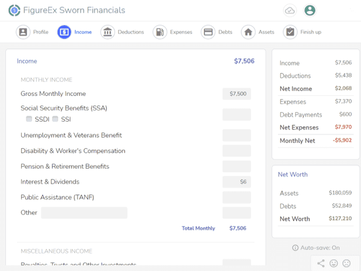
Task: Click the Debts credit card icon
Action: tap(208, 32)
